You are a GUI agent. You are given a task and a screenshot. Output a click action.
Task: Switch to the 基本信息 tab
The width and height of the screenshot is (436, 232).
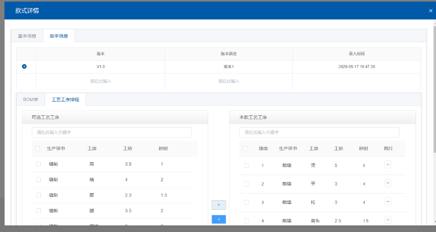pos(27,36)
